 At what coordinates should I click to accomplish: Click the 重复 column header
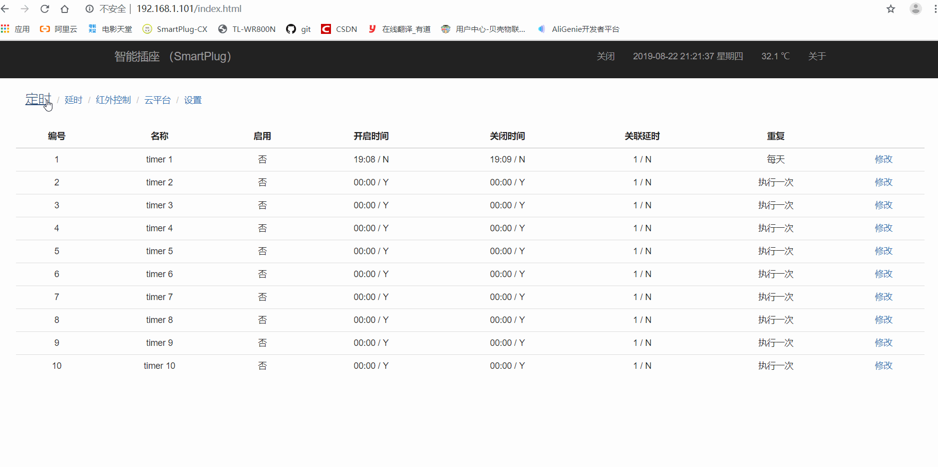click(776, 136)
